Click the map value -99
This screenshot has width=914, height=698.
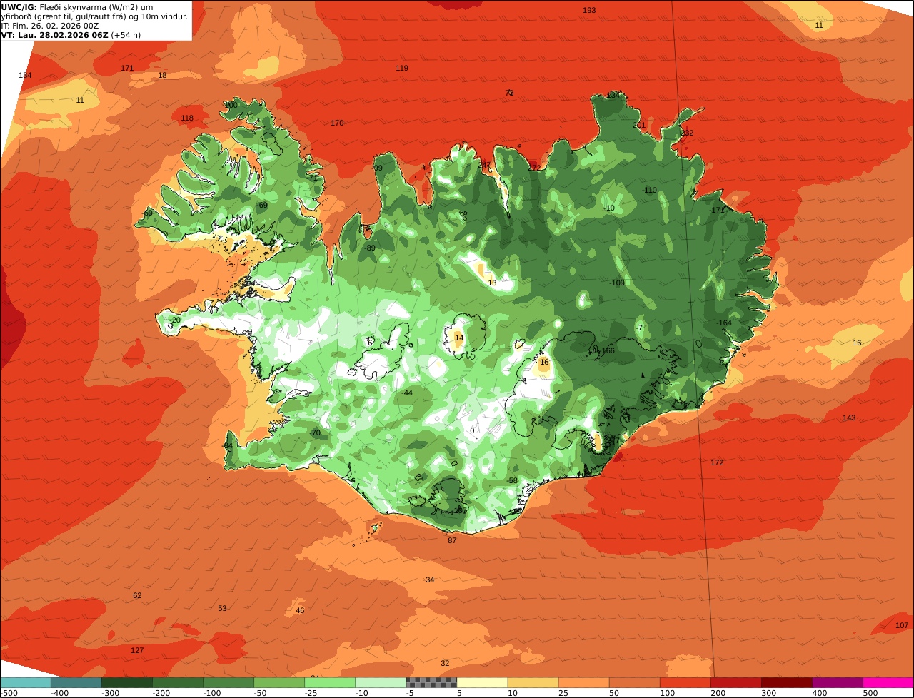click(x=378, y=168)
